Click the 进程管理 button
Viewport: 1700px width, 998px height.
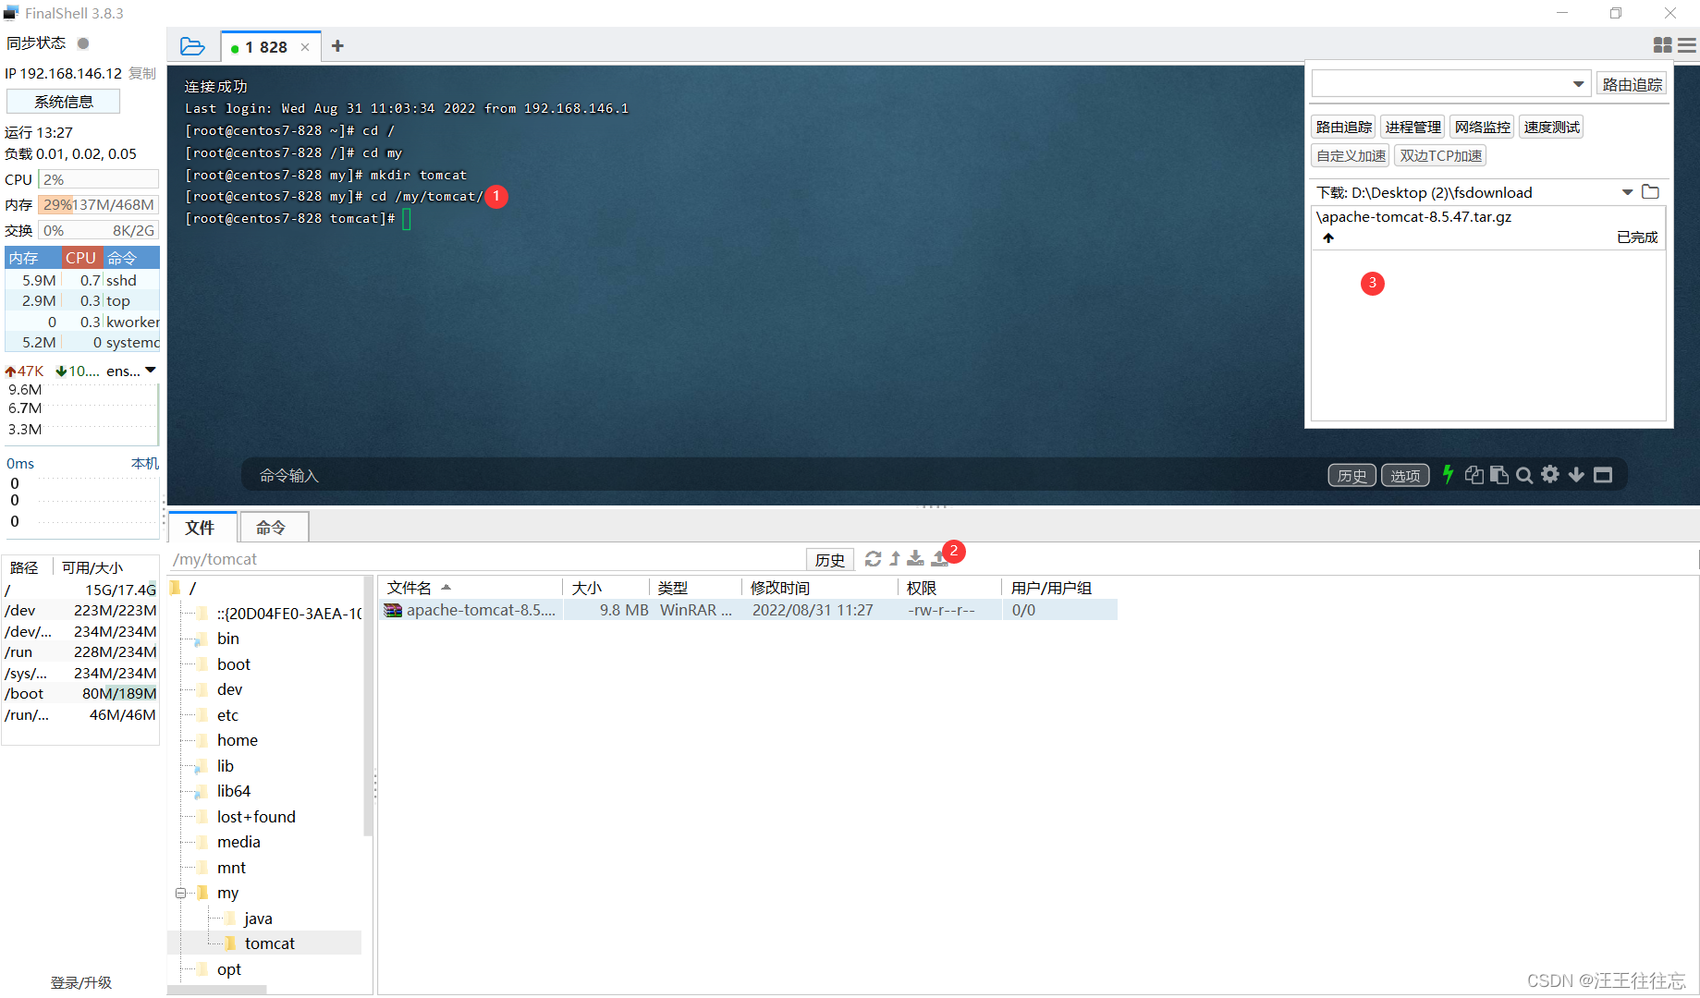(x=1413, y=126)
